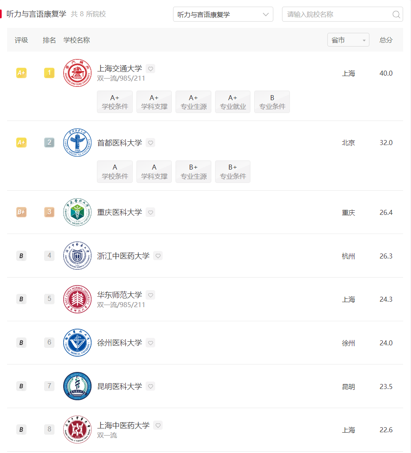The height and width of the screenshot is (453, 411).
Task: Click the 总分 column header
Action: coord(386,40)
